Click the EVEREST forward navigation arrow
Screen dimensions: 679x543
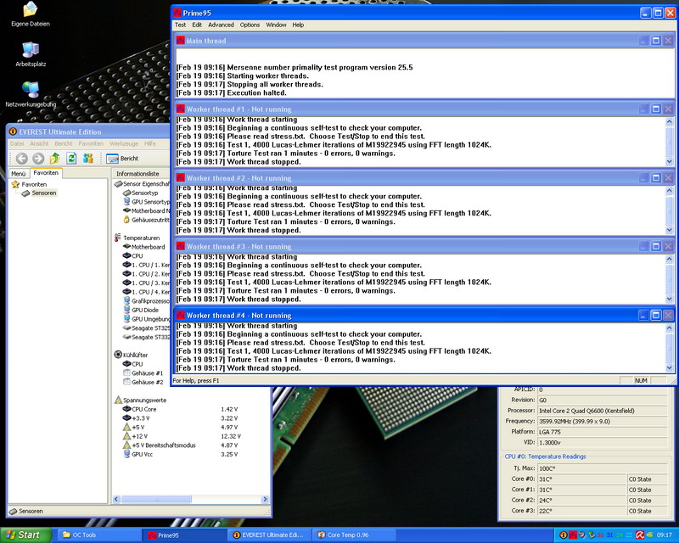37,159
